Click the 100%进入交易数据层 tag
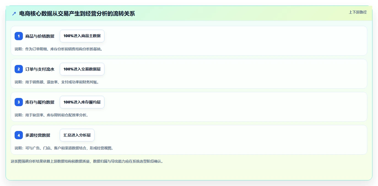The width and height of the screenshot is (378, 186). (x=82, y=69)
